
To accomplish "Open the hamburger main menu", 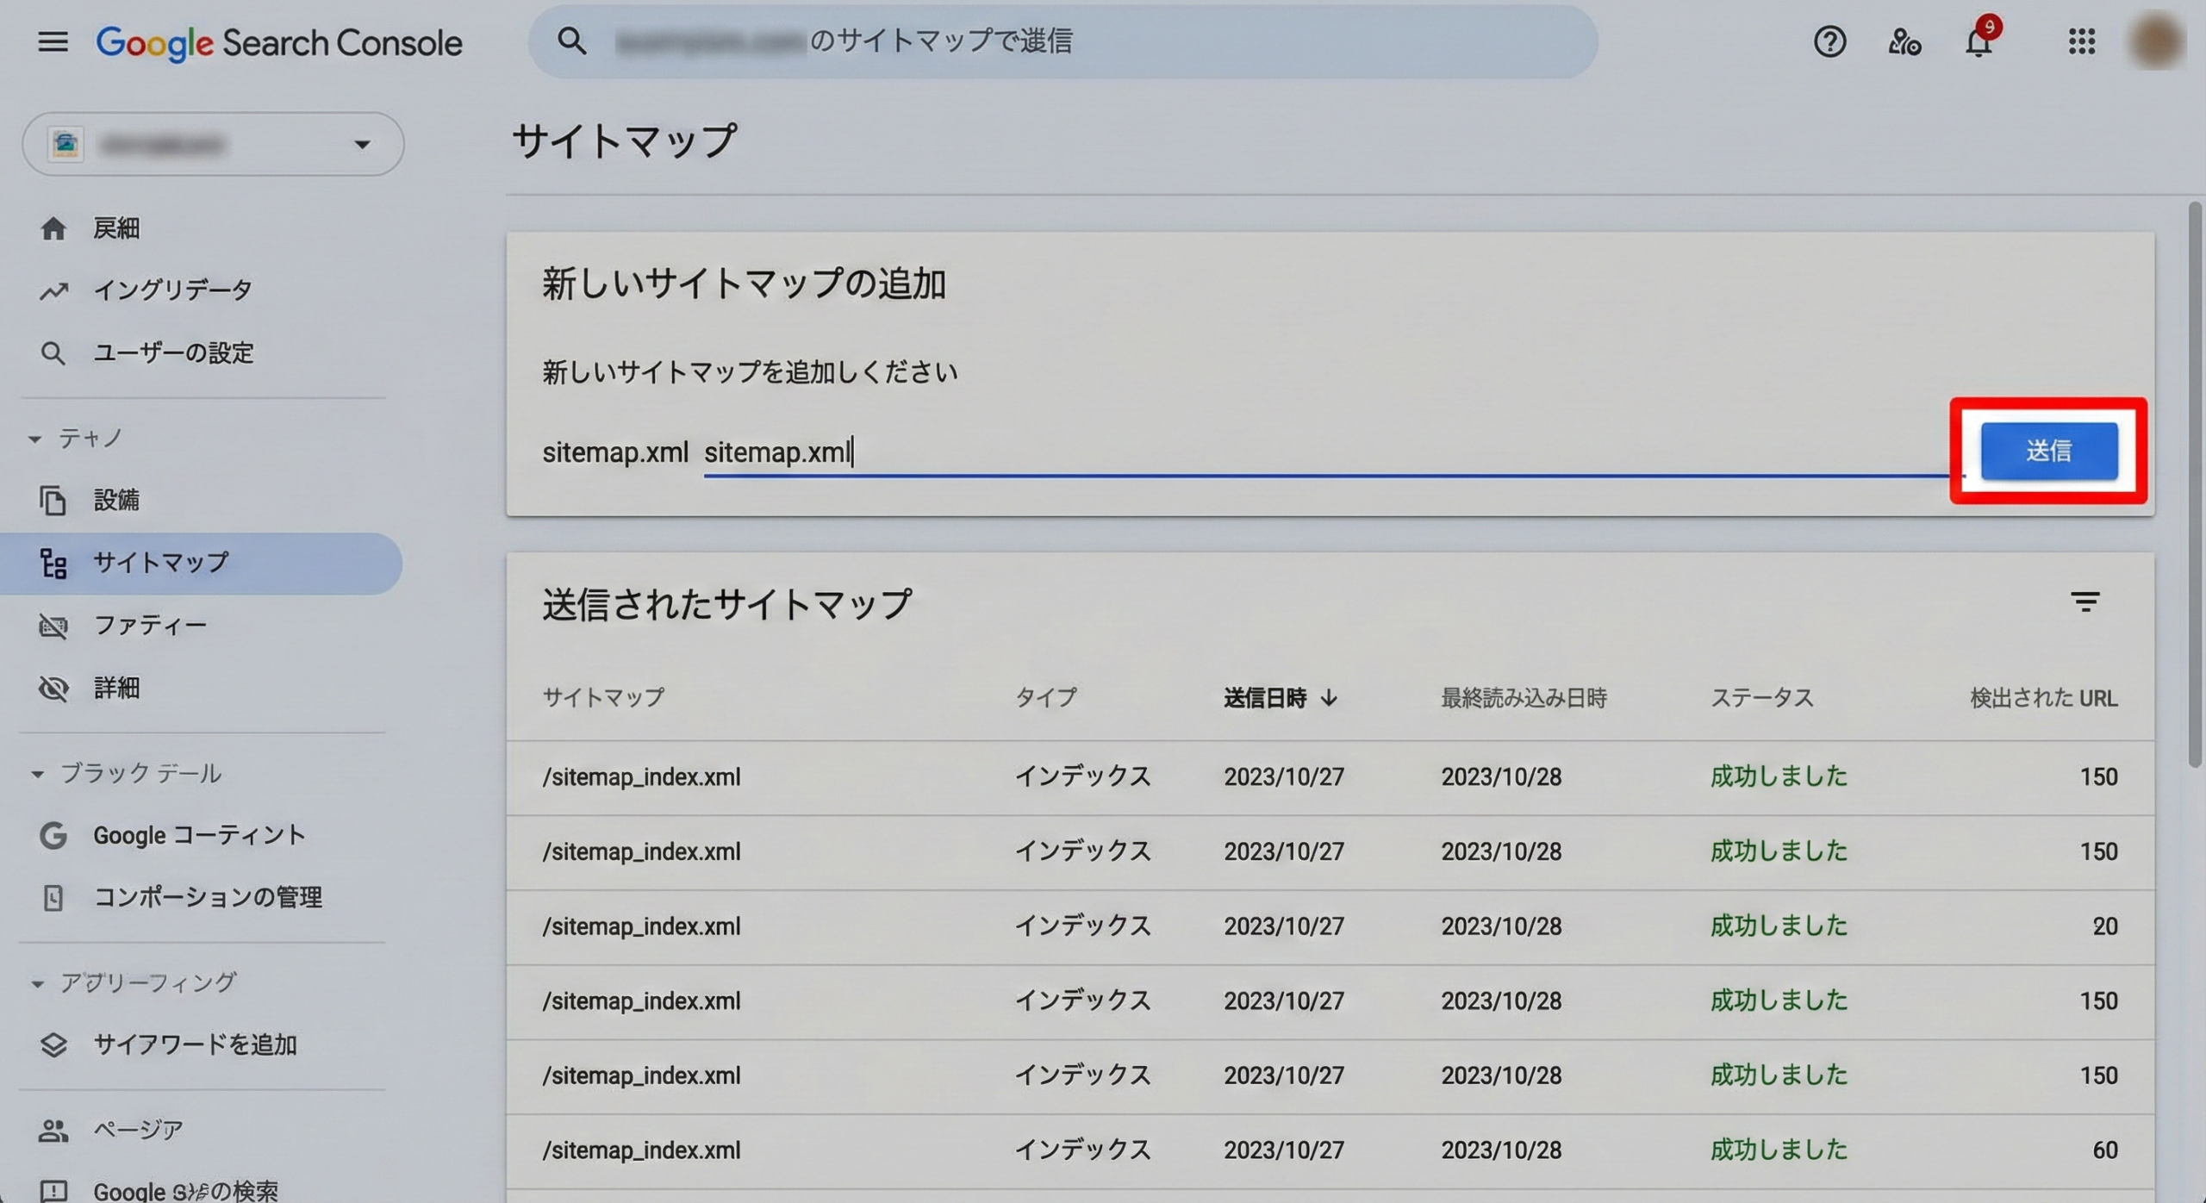I will (53, 41).
